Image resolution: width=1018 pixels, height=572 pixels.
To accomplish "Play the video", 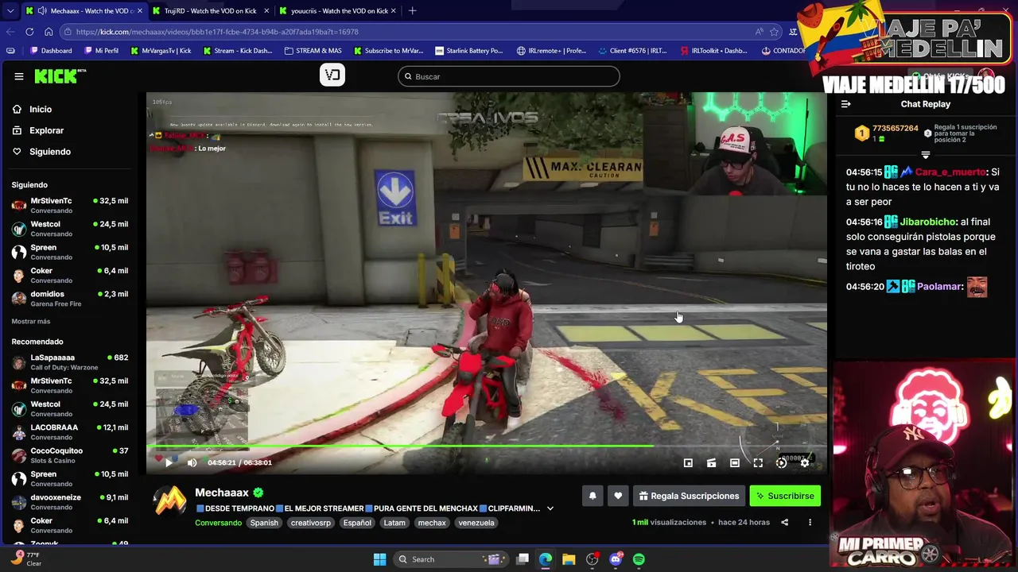I will tap(169, 462).
